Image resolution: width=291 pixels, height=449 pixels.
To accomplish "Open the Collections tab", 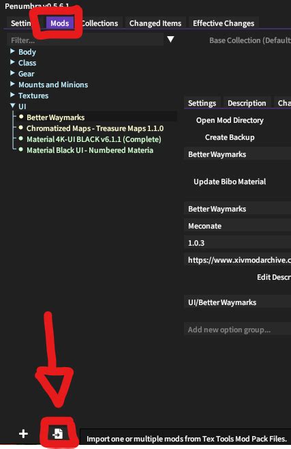I will 99,23.
